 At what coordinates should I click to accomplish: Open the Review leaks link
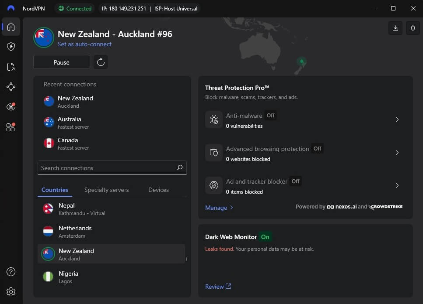click(218, 287)
